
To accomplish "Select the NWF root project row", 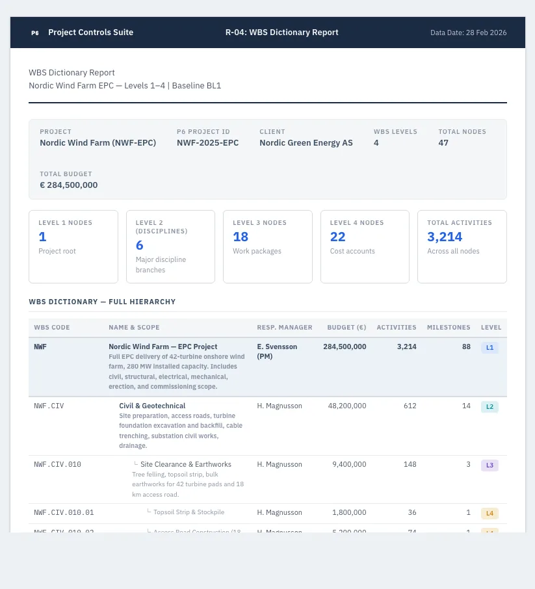I will pos(268,367).
